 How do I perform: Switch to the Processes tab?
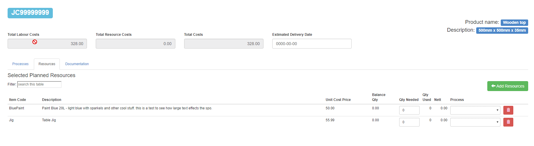click(x=20, y=64)
